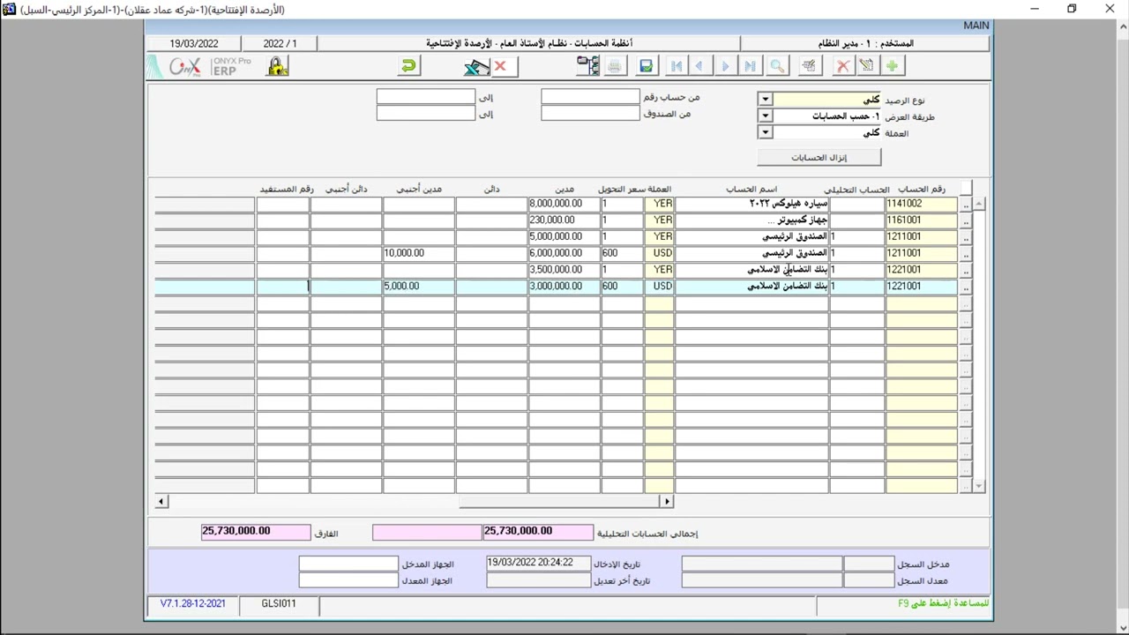Click the من حساب رقم input field
The height and width of the screenshot is (635, 1129).
tap(590, 97)
